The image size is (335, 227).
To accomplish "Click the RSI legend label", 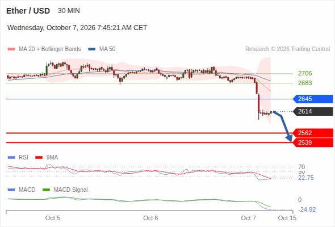I will tap(23, 158).
